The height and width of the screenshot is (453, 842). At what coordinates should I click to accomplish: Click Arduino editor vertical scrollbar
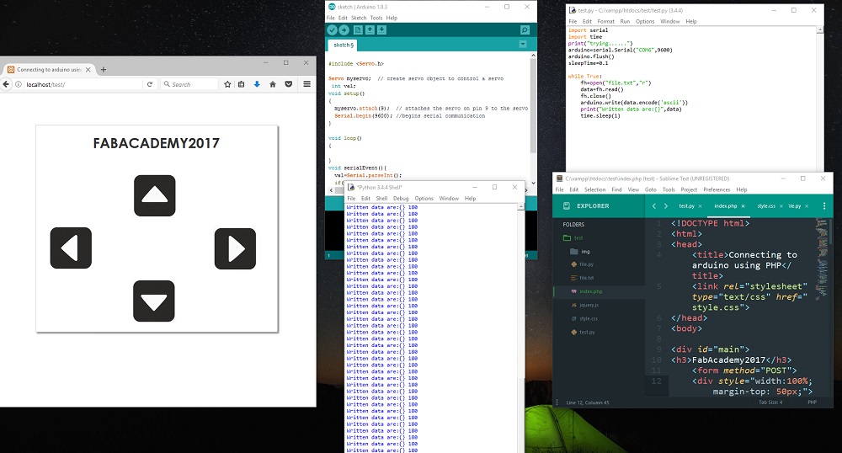point(533,119)
